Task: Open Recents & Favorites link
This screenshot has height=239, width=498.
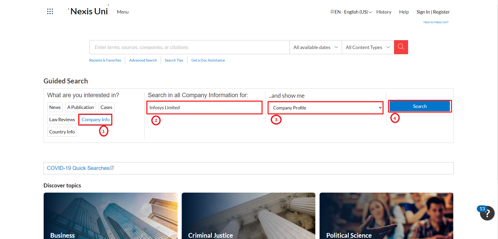Action: (x=105, y=60)
